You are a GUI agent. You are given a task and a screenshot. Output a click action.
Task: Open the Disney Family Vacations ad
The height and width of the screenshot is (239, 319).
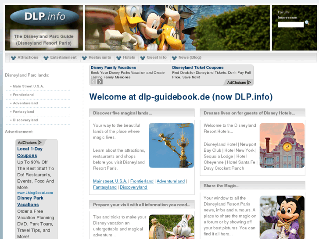point(113,68)
